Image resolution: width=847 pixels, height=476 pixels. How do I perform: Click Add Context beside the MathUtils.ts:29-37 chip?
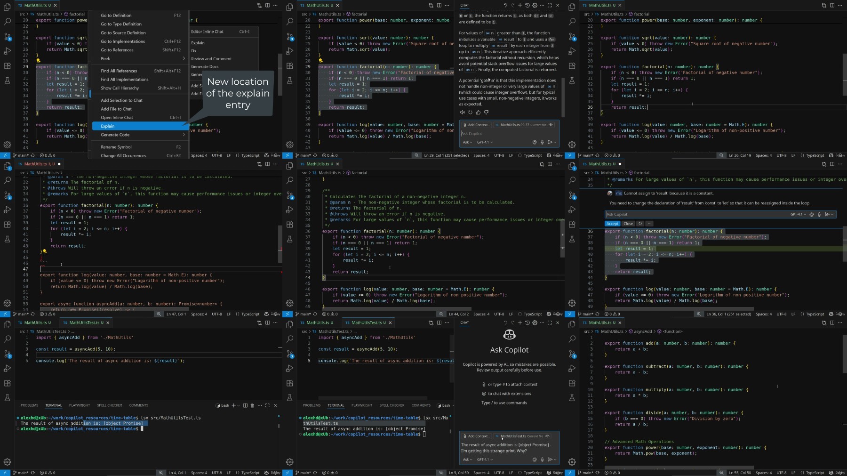click(x=476, y=125)
